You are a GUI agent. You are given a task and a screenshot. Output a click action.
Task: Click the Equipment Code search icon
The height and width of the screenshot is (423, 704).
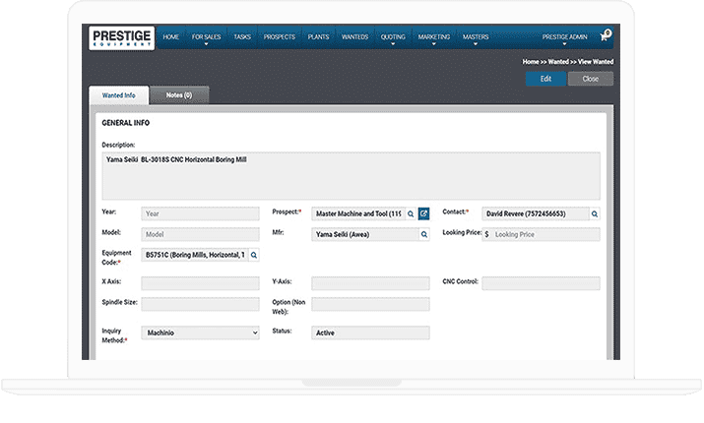coord(253,255)
